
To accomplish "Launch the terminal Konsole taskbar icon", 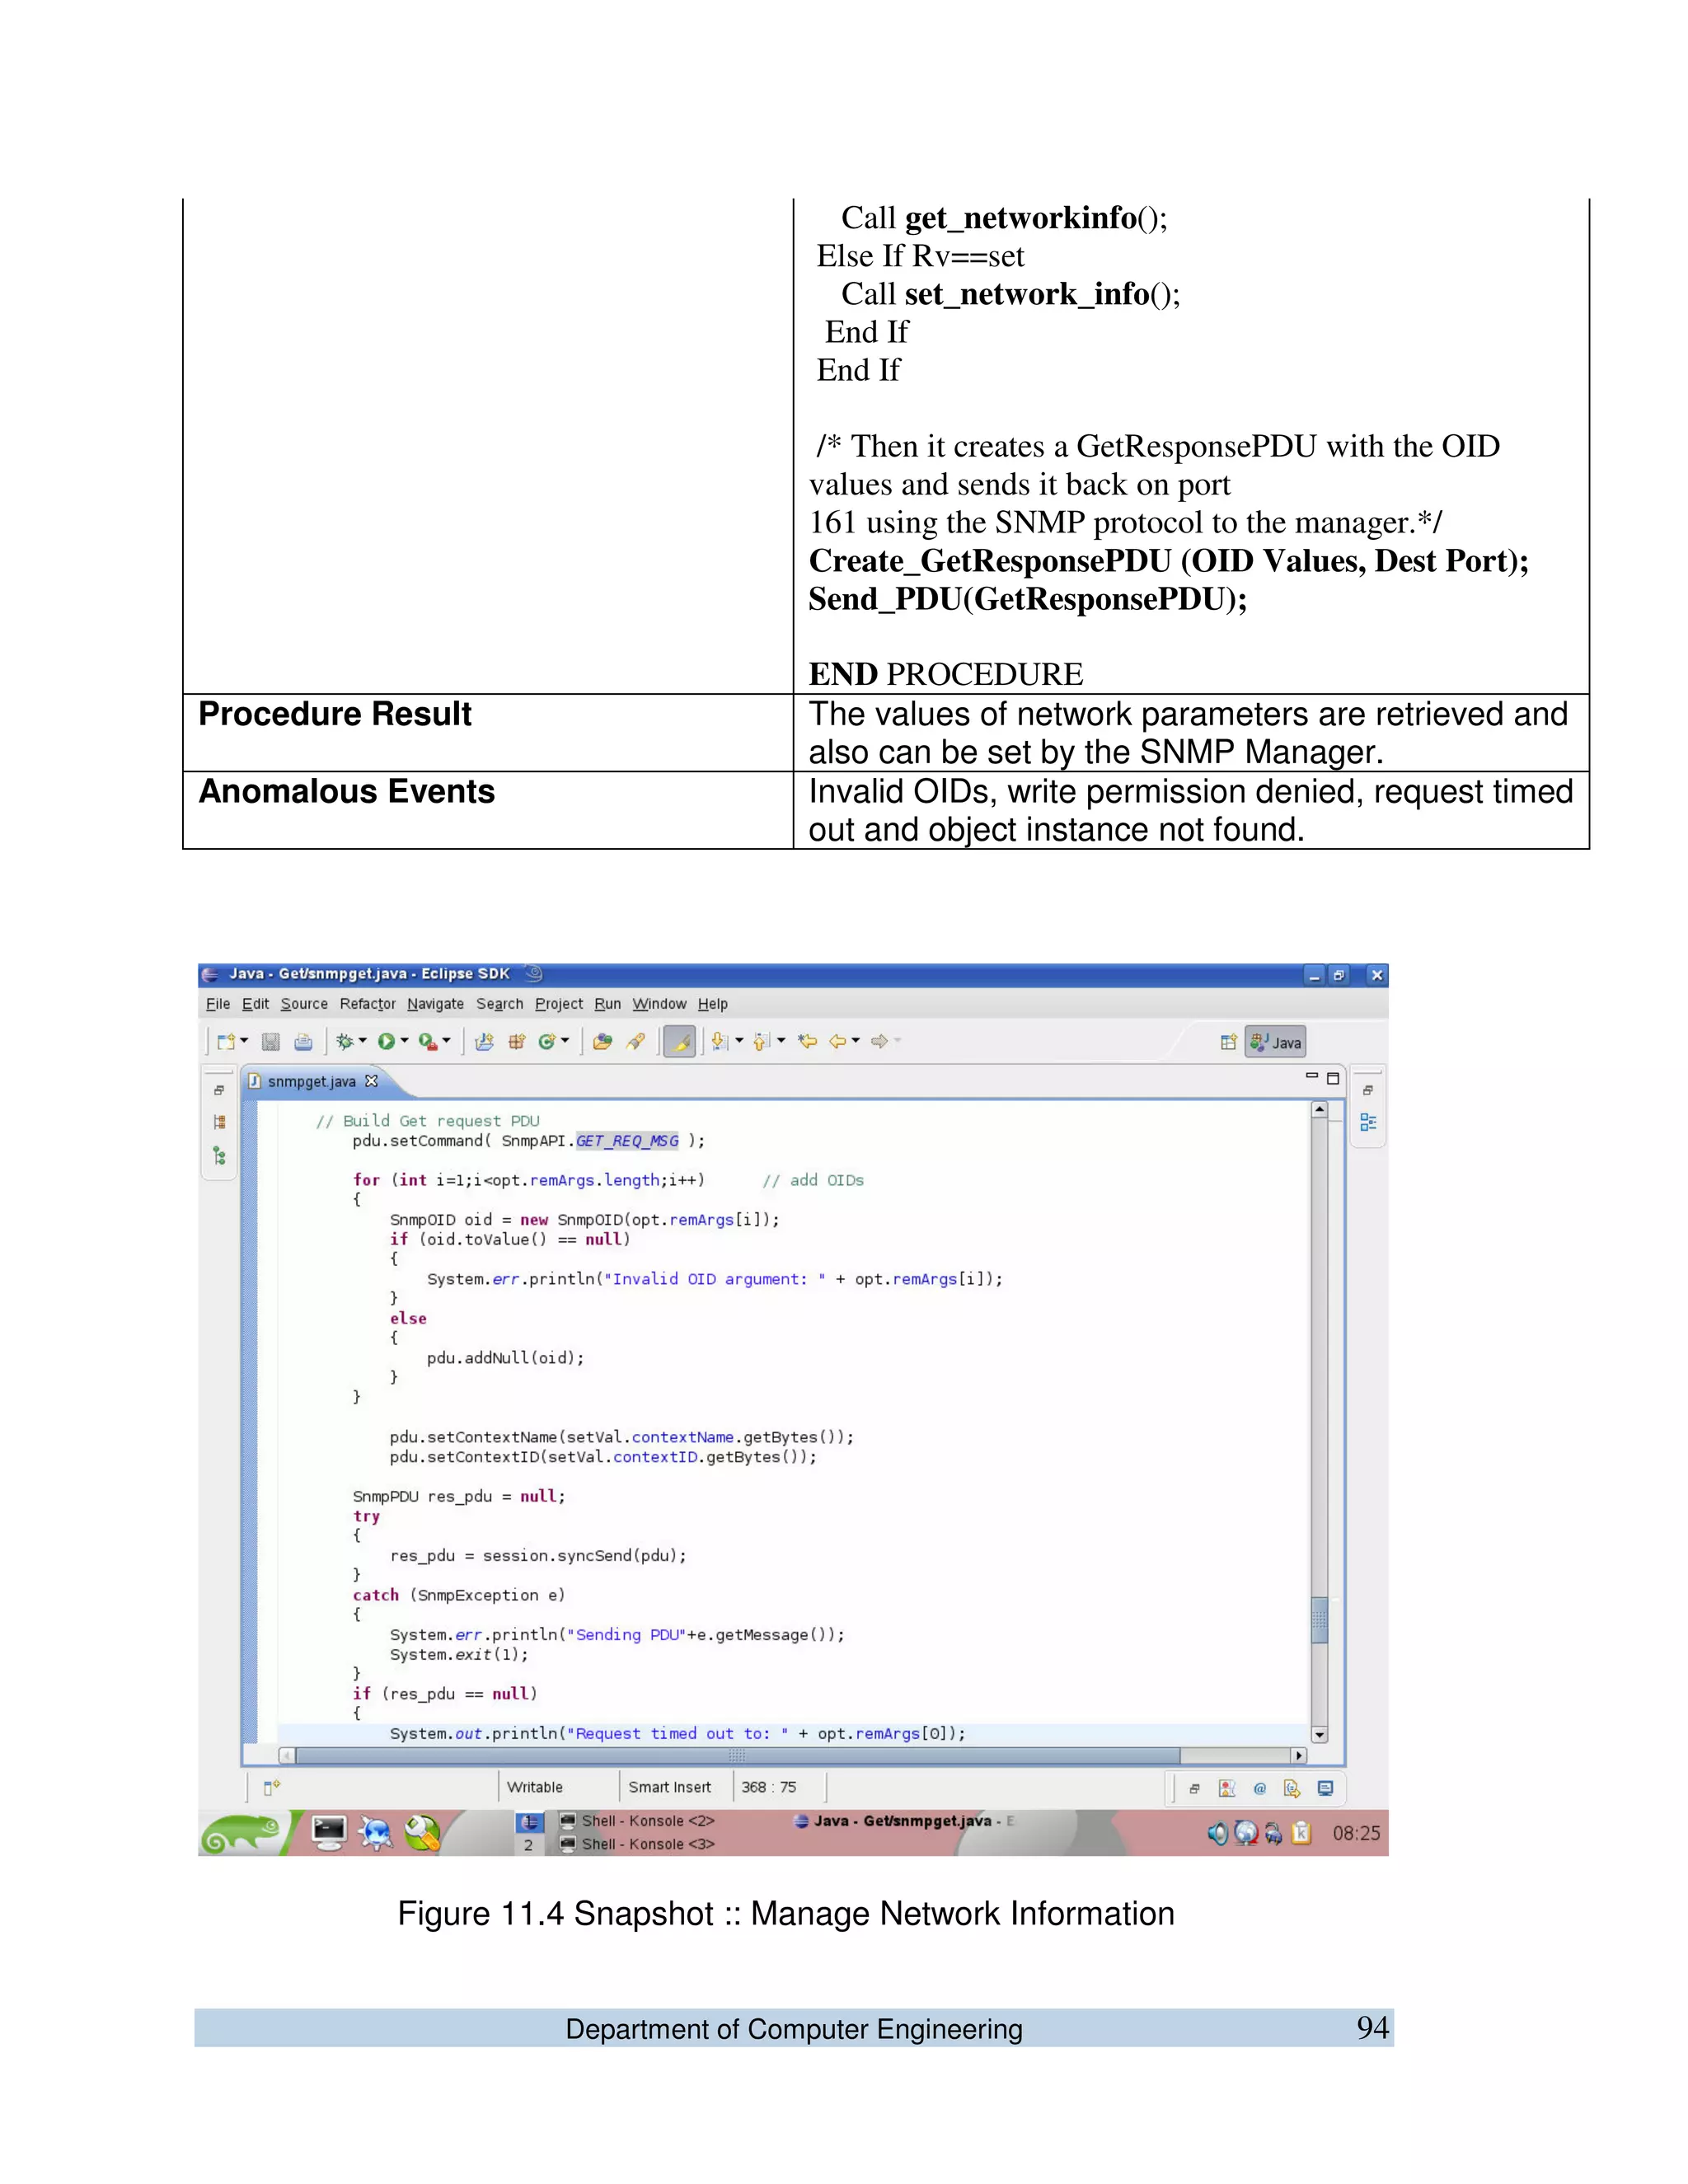I will [329, 1832].
